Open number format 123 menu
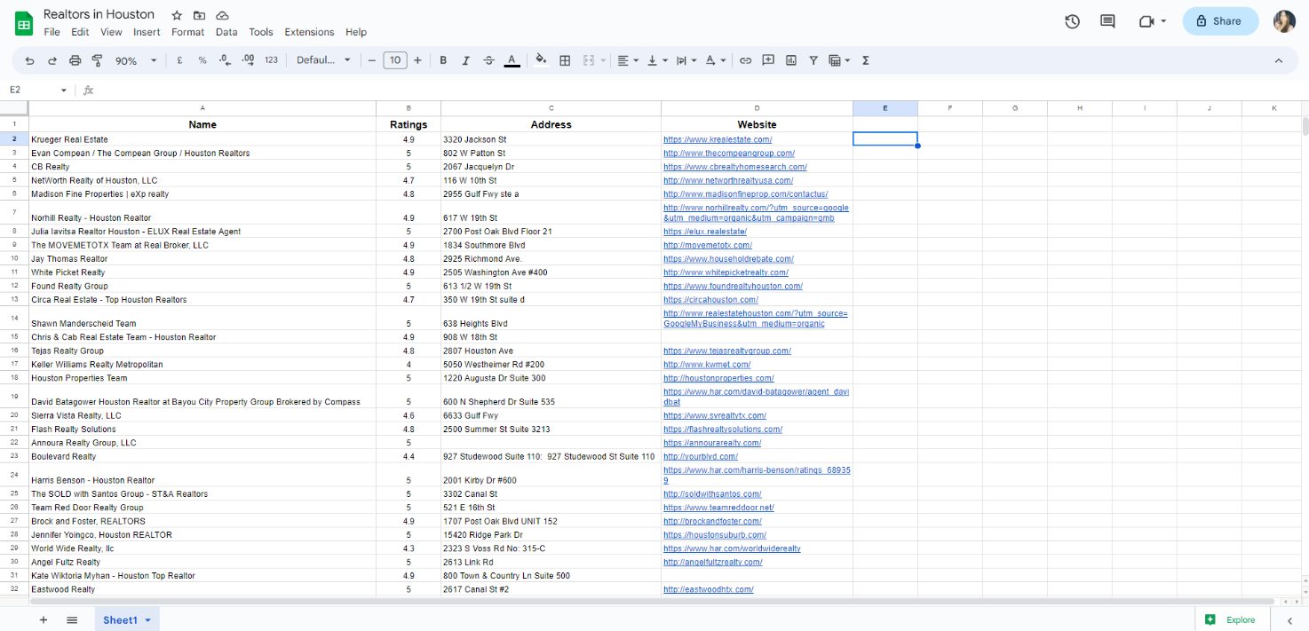Image resolution: width=1309 pixels, height=631 pixels. pyautogui.click(x=272, y=60)
